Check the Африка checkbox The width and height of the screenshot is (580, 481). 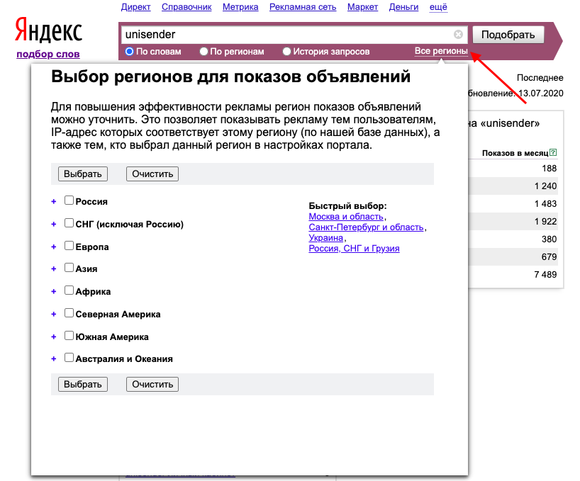coord(69,290)
